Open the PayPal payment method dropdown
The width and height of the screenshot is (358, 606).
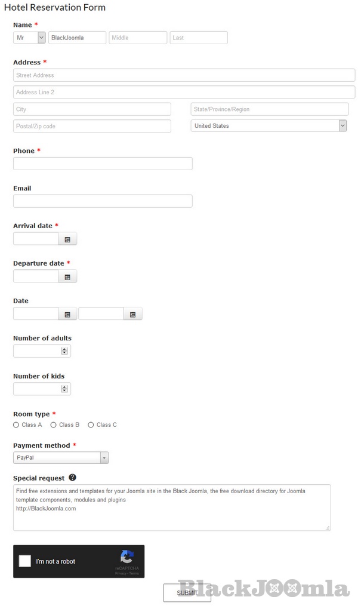click(61, 458)
